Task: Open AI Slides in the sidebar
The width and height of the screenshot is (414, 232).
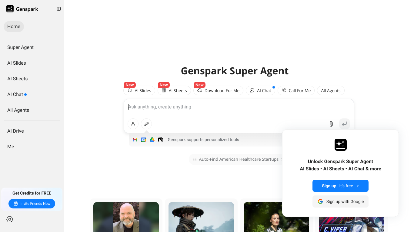Action: [17, 63]
